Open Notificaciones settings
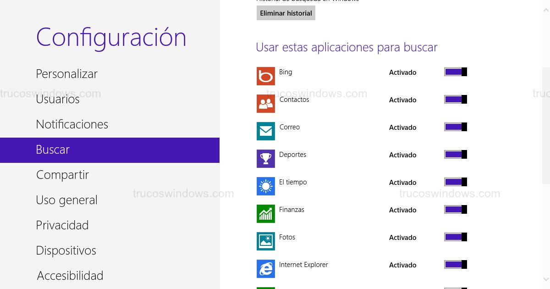Image resolution: width=550 pixels, height=289 pixels. coord(71,124)
